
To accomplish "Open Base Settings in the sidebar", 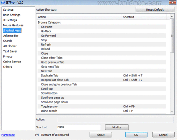I will [x=12, y=15].
